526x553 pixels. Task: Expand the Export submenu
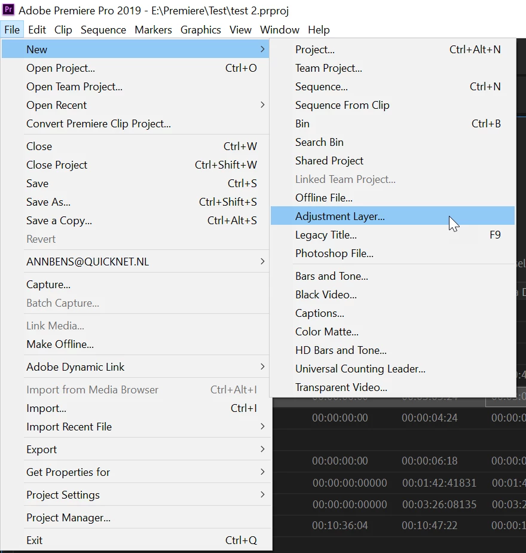click(x=135, y=450)
